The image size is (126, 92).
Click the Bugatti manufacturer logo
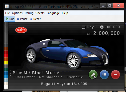point(21,30)
